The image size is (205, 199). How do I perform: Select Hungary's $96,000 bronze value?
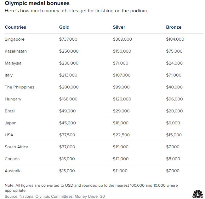click(174, 99)
